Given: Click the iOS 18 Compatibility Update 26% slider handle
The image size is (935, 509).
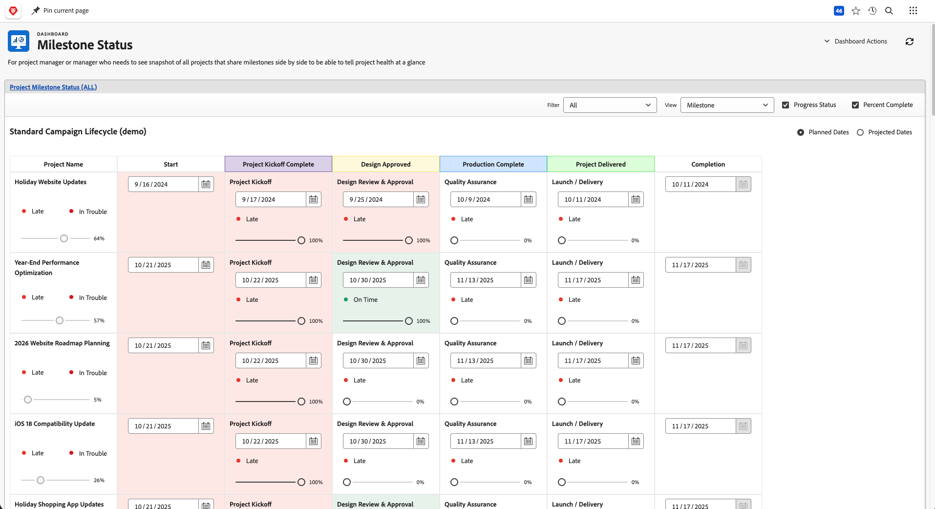Looking at the screenshot, I should [x=41, y=480].
